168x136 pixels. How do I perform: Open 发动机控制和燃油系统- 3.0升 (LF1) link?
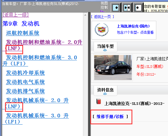click(40, 61)
